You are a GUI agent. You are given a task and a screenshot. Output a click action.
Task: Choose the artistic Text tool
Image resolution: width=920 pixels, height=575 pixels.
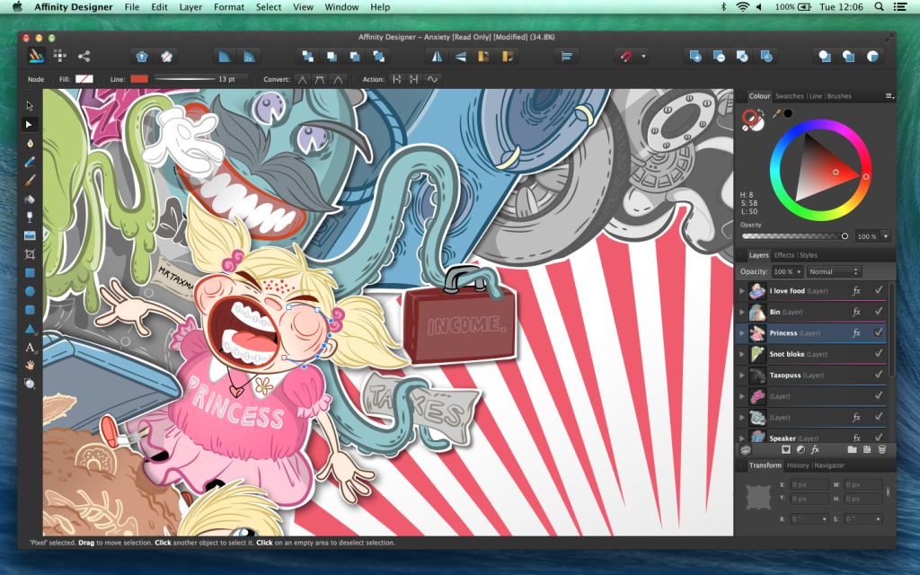31,347
